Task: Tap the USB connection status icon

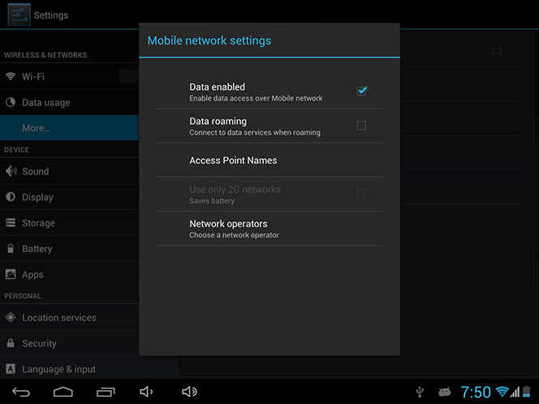Action: pos(420,392)
